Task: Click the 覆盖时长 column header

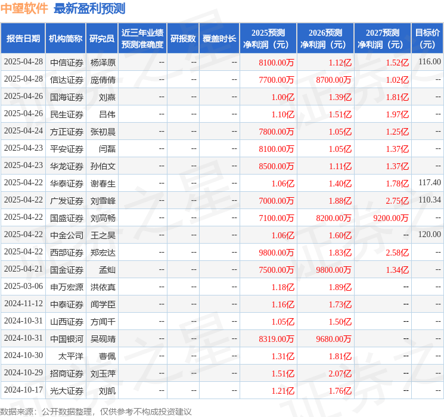Action: pos(219,38)
